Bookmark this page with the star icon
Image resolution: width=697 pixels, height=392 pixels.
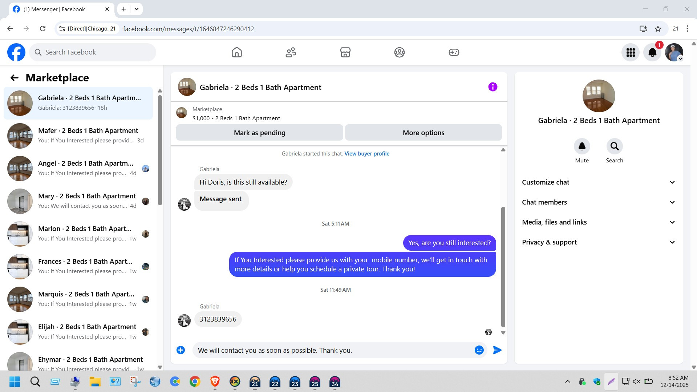tap(658, 29)
